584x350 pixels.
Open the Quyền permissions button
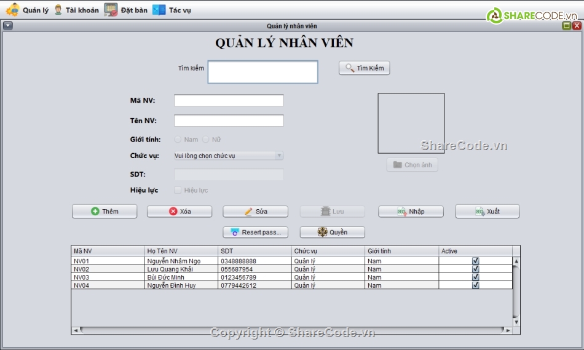click(332, 233)
